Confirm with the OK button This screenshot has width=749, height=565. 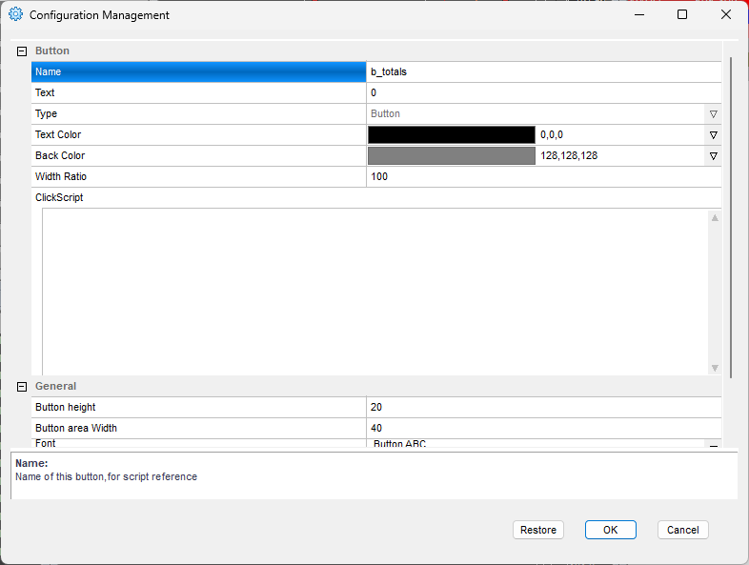click(x=611, y=530)
